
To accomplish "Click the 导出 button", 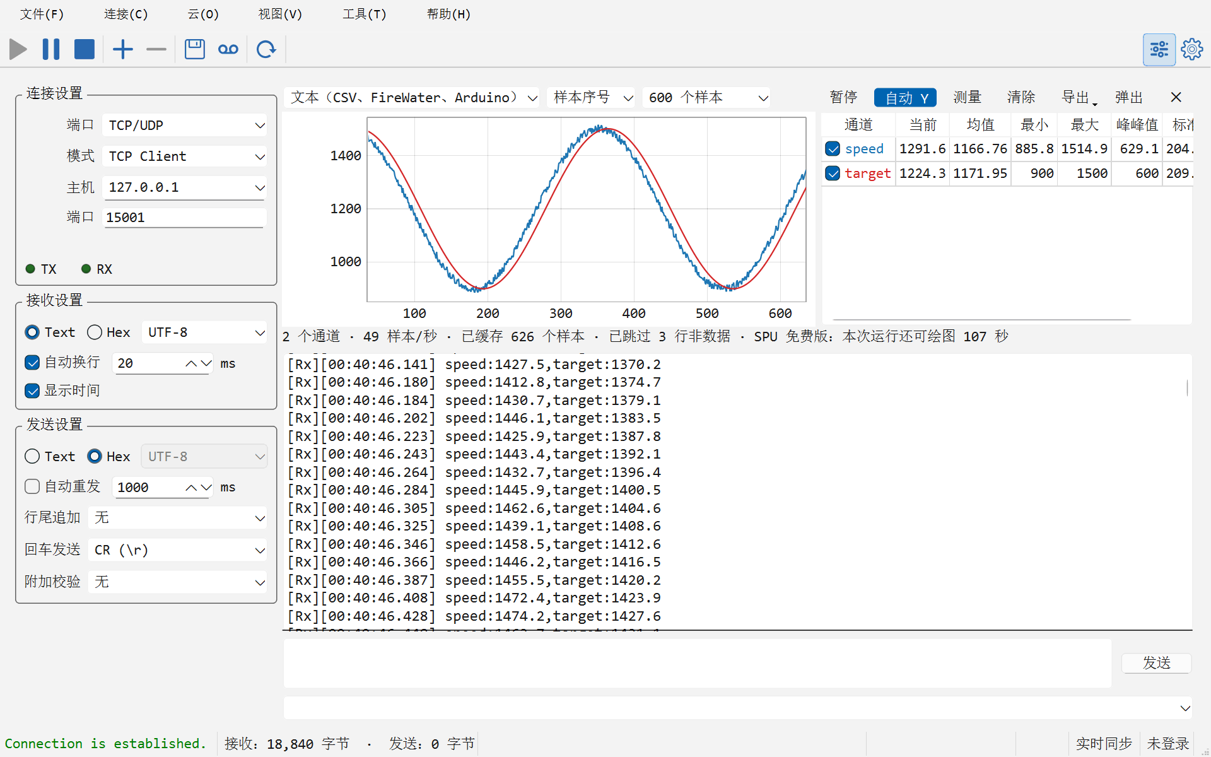I will click(x=1078, y=97).
